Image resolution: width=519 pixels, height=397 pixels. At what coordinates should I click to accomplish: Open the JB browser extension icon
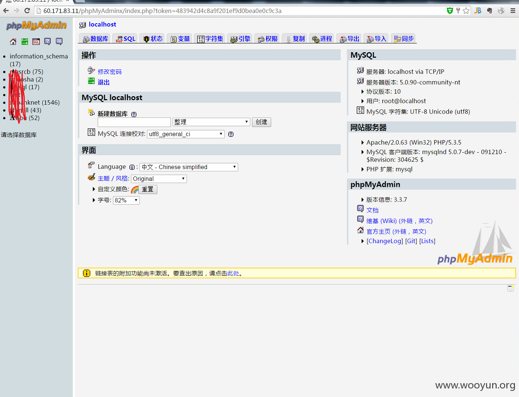point(478,11)
